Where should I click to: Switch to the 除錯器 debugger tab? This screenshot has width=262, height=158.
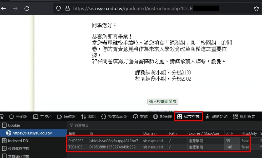coord(66,117)
